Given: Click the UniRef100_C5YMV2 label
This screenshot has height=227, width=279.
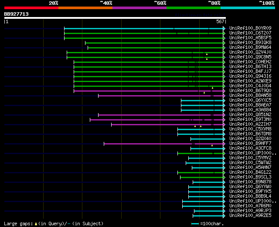Looking at the screenshot, I should point(250,158).
